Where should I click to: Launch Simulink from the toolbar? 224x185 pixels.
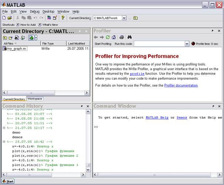[49, 18]
